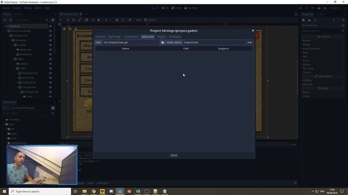348x195 pixels.
Task: Expand the Visibility section in Inspector
Action: [x=323, y=81]
